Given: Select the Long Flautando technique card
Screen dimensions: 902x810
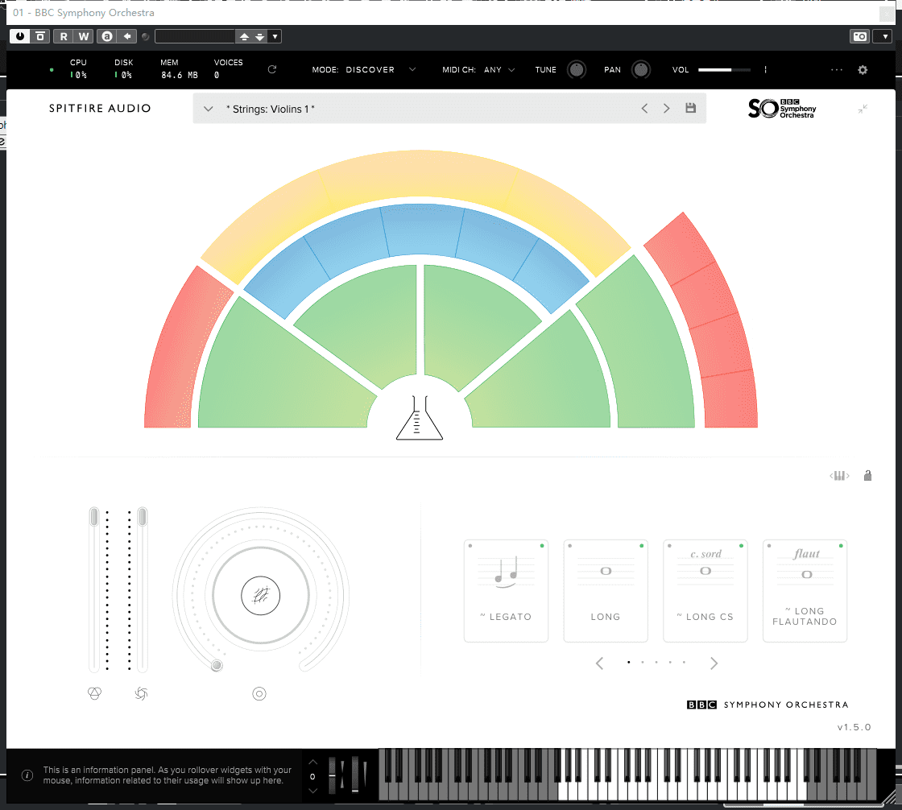Looking at the screenshot, I should 805,590.
